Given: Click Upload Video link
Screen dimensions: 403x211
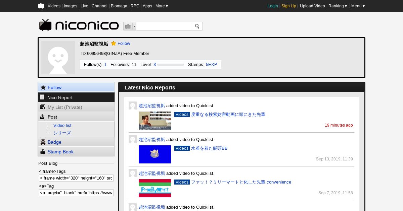Looking at the screenshot, I should 312,6.
